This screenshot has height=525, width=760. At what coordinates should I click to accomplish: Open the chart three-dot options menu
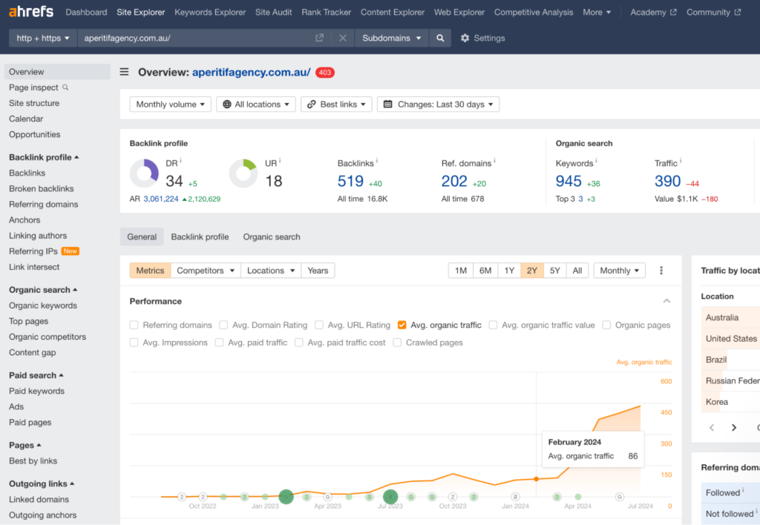click(x=661, y=270)
